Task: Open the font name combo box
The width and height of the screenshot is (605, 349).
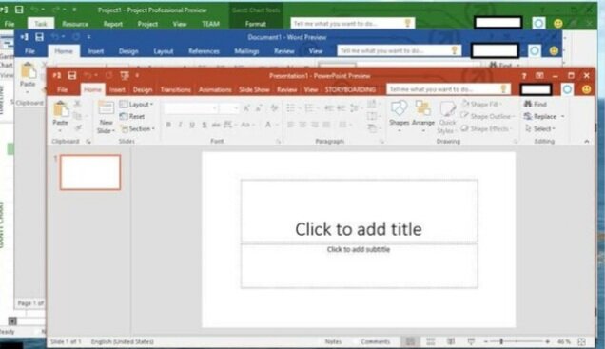Action: 190,108
